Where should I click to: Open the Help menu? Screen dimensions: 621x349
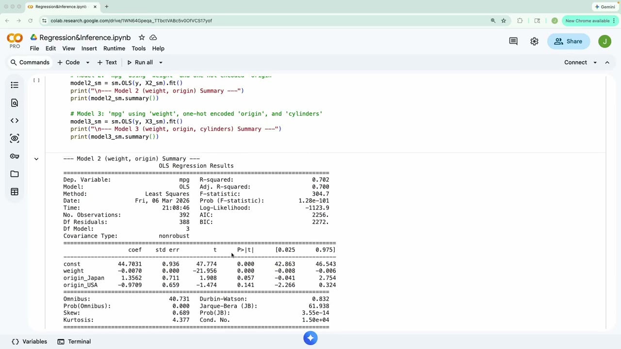(158, 48)
